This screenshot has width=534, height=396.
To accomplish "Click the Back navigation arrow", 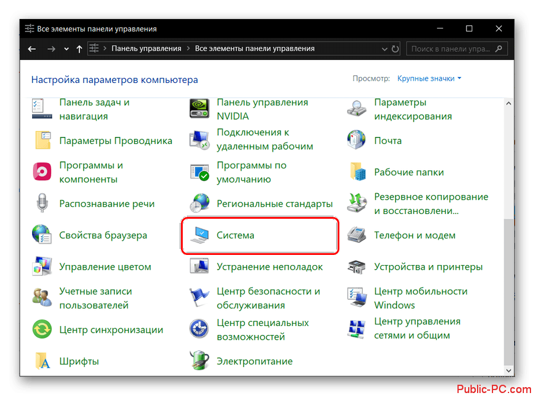I will click(x=32, y=49).
